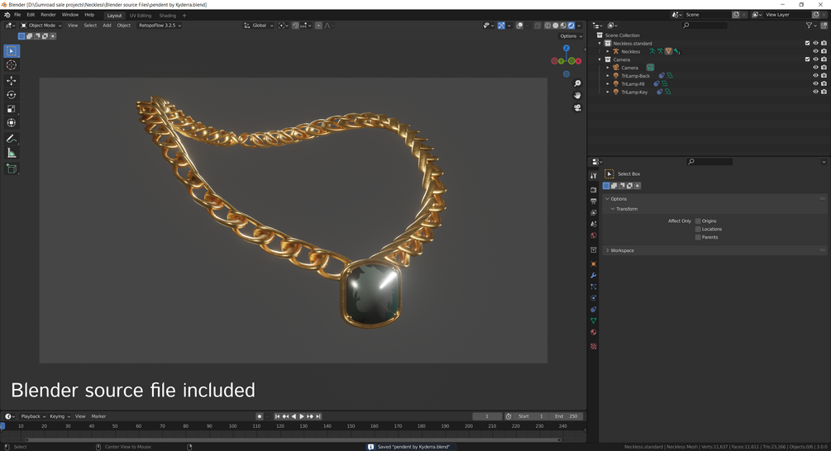
Task: Click the timeline Marker menu
Action: click(x=98, y=416)
